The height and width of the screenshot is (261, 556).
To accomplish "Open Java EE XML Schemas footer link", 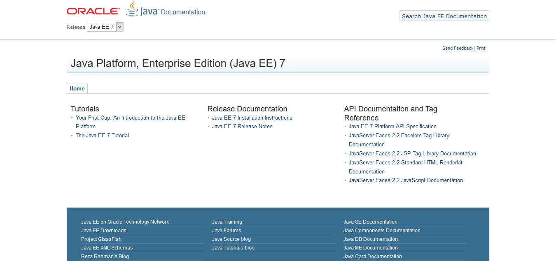I will [107, 248].
